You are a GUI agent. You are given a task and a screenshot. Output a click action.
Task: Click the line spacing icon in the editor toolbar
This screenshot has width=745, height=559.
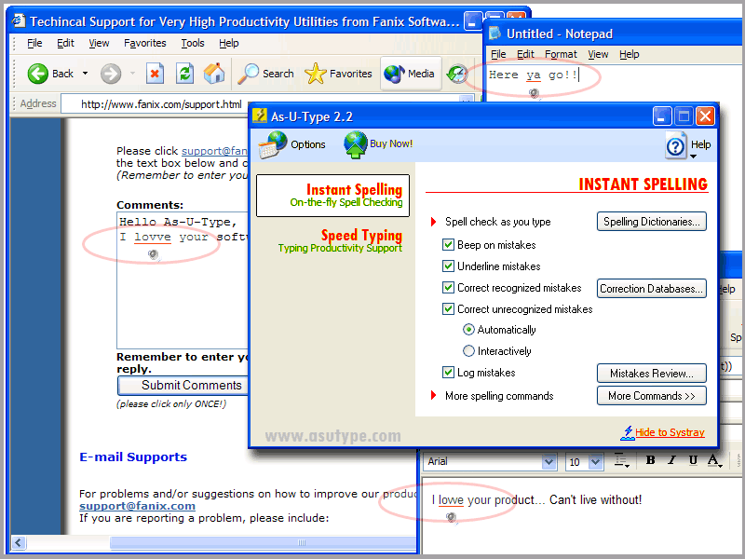(x=621, y=460)
